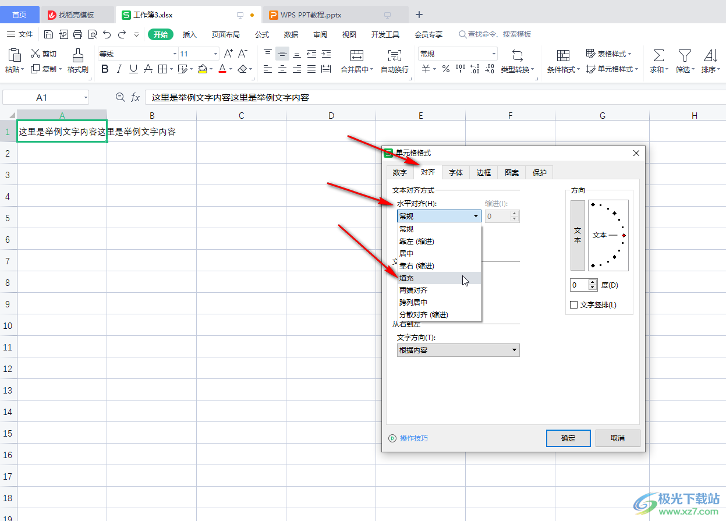The height and width of the screenshot is (521, 726).
Task: Click the search box 查找命令、搜索模板
Action: point(495,34)
